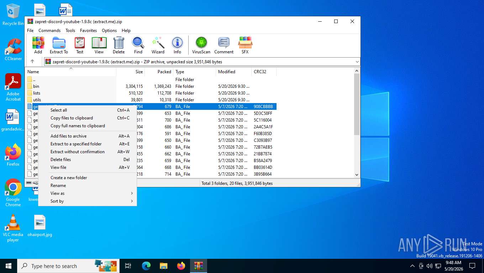Open Task View in taskbar
The height and width of the screenshot is (273, 484).
[128, 266]
